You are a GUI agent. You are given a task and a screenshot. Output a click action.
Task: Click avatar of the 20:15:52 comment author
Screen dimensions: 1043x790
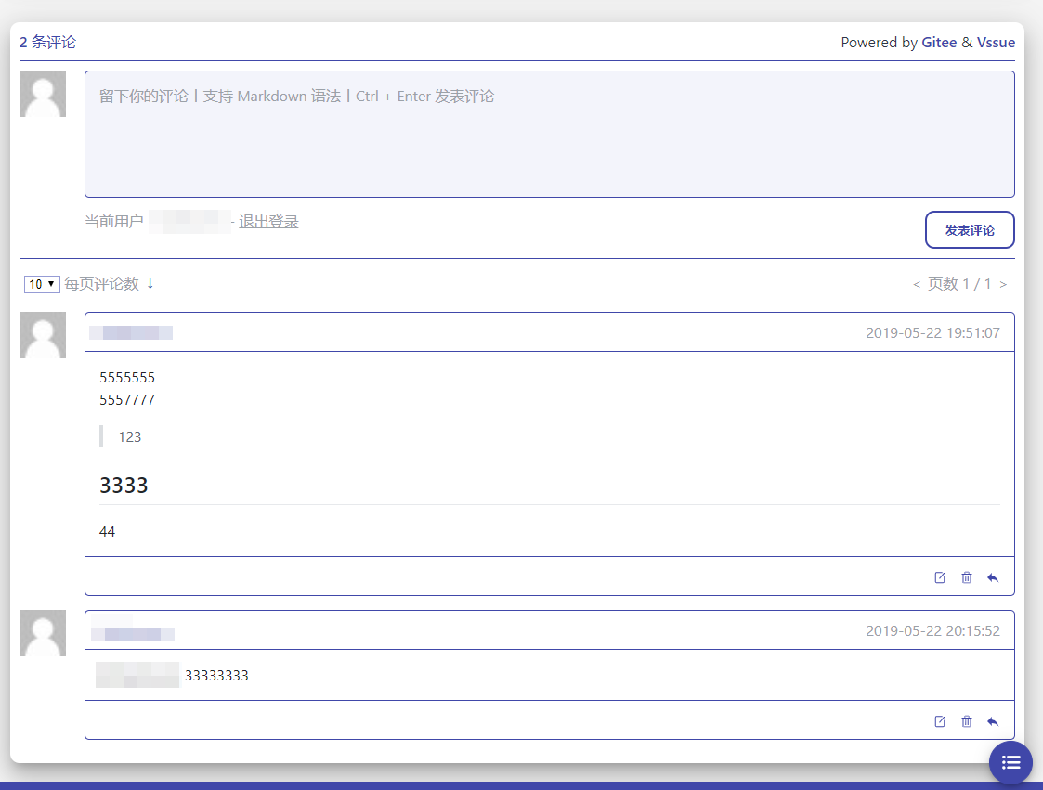[x=43, y=633]
